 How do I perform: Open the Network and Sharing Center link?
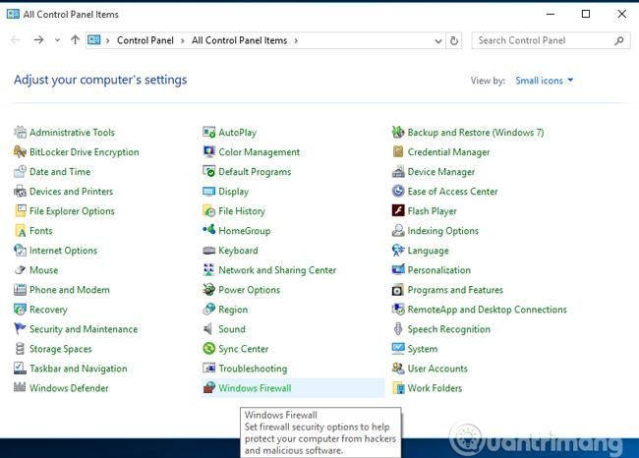[x=277, y=270]
